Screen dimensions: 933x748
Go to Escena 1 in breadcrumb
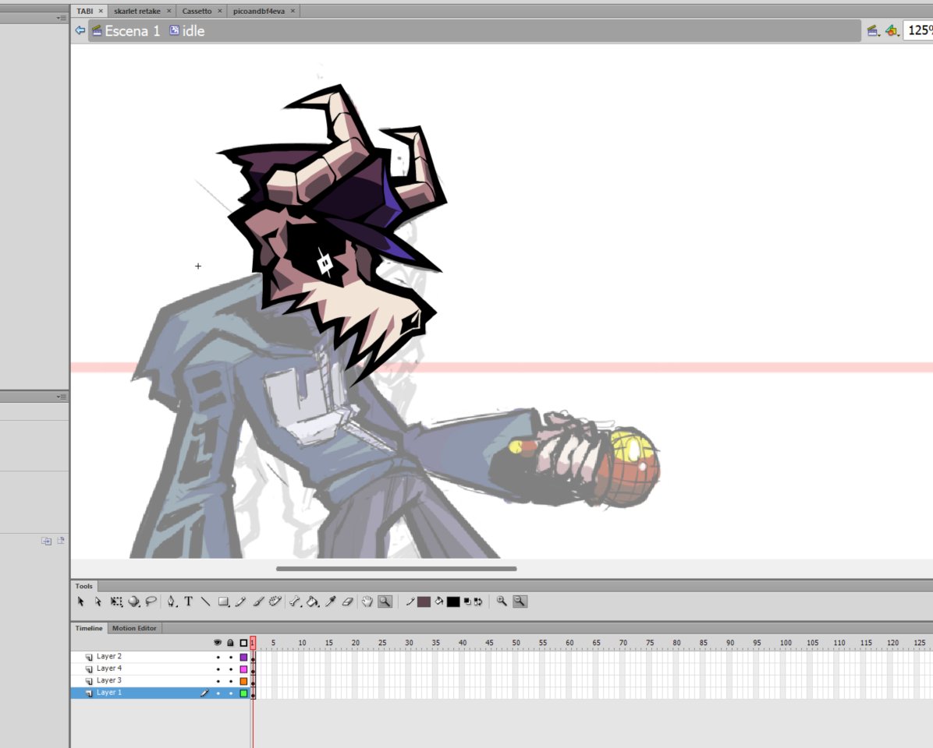point(126,31)
